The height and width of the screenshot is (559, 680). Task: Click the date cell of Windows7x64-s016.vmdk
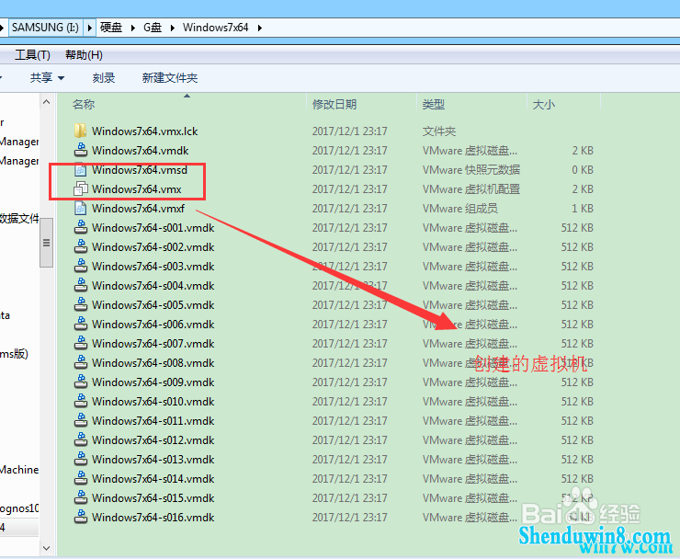coord(349,518)
